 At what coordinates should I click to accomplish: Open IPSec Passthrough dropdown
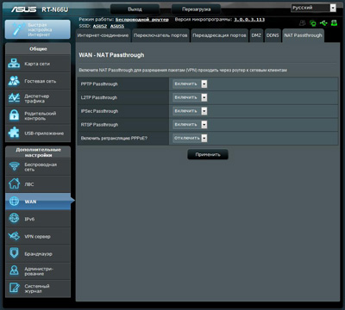click(190, 111)
